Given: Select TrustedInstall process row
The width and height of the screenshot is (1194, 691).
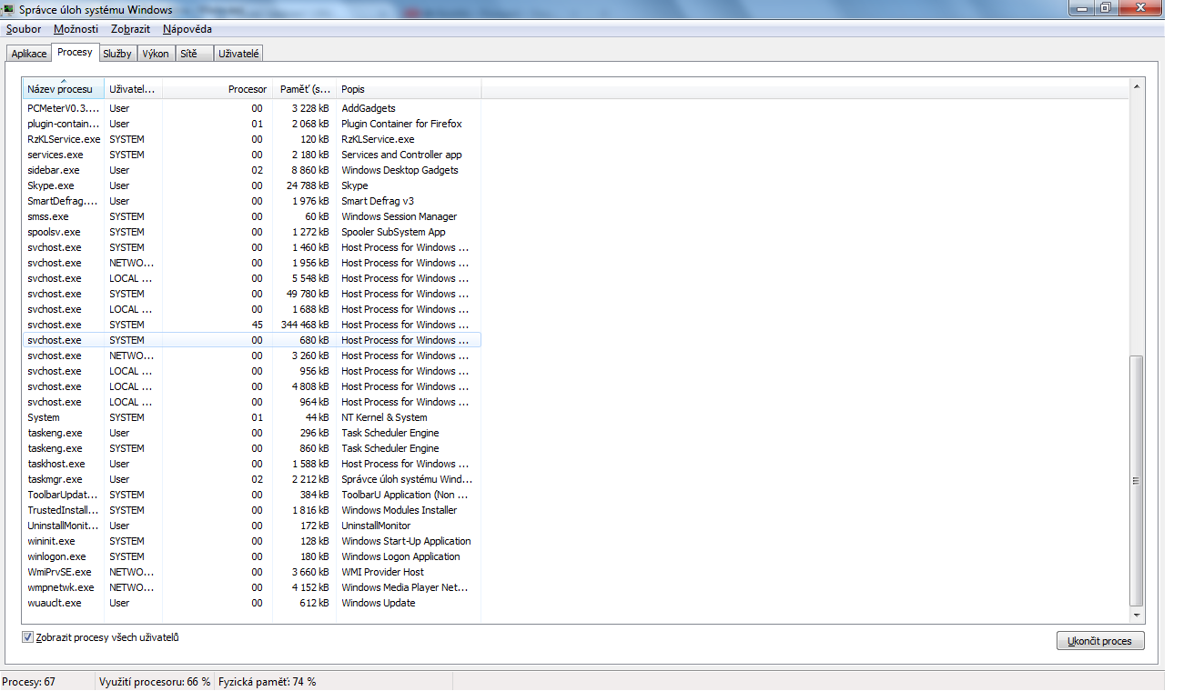Looking at the screenshot, I should 251,510.
